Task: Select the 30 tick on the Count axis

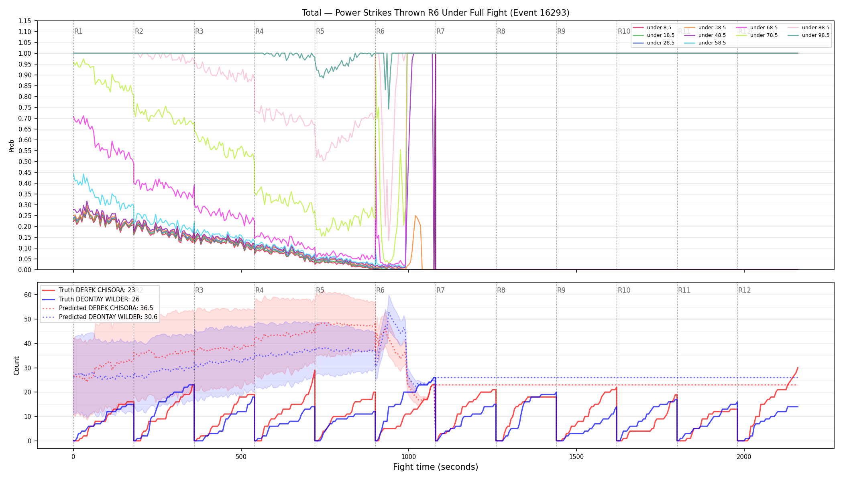Action: click(28, 368)
